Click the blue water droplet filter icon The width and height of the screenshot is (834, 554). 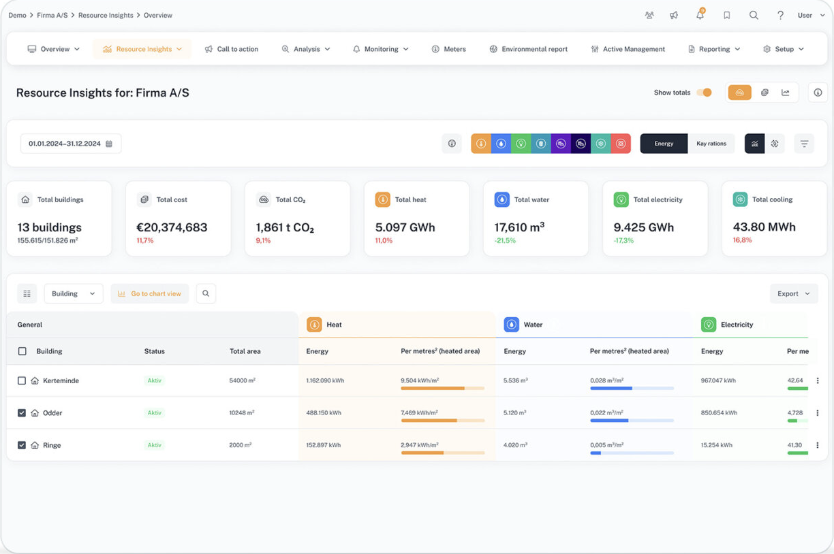coord(501,144)
